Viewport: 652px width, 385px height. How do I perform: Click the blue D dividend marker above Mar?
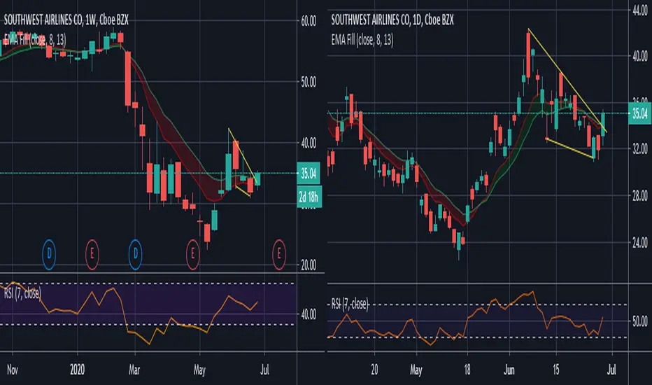tap(135, 253)
